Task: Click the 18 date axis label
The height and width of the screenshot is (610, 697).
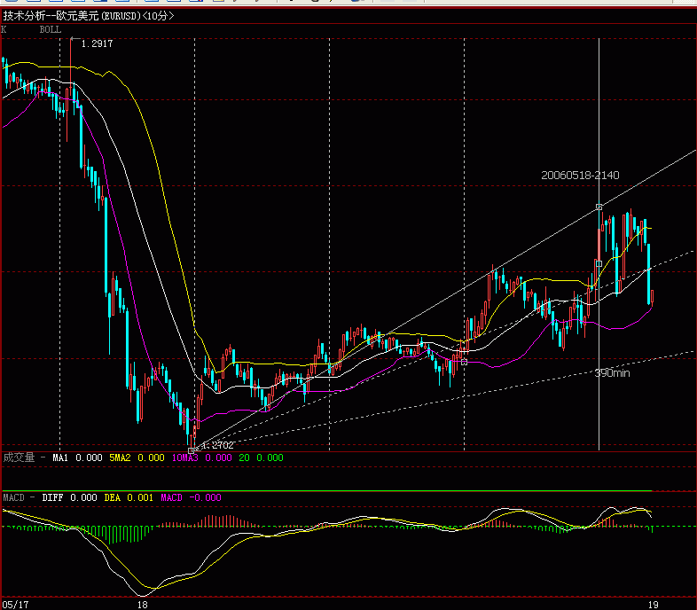Action: 143,603
